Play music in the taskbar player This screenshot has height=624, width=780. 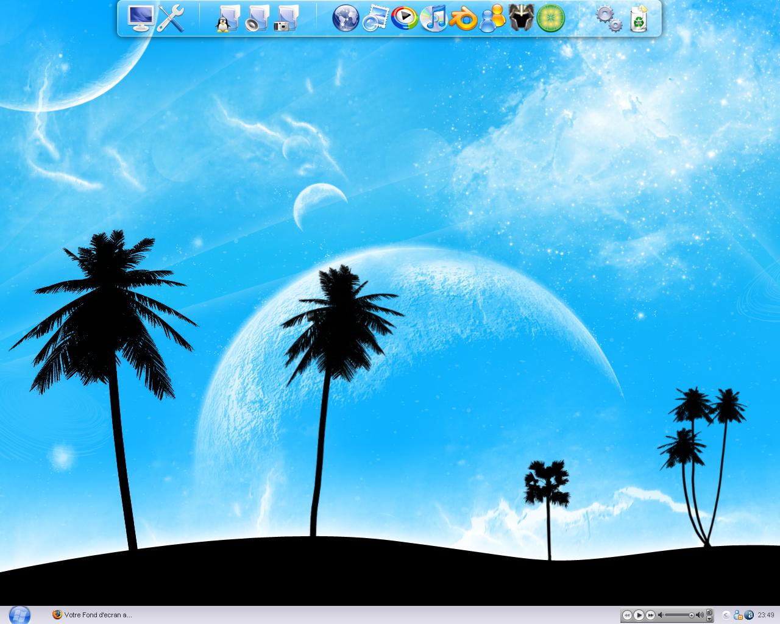coord(639,615)
